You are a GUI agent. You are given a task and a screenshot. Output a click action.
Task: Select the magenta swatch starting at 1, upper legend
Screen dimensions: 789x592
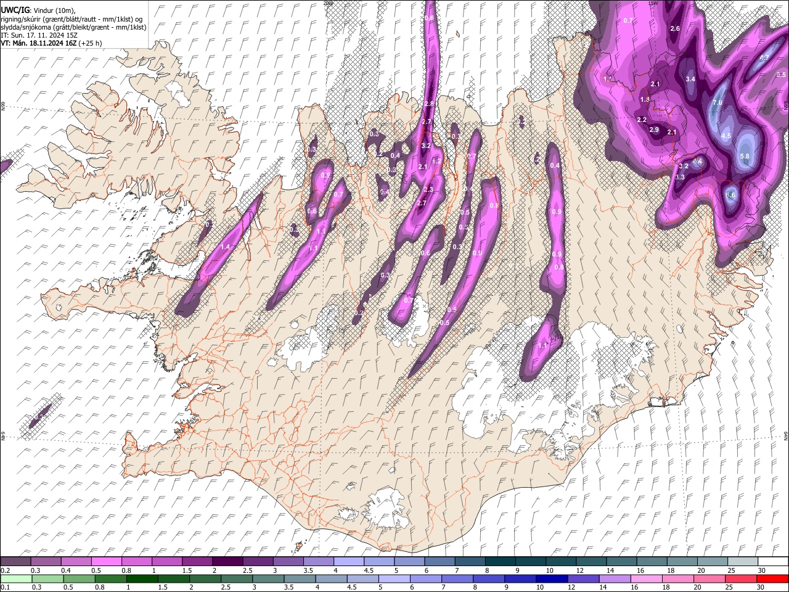tap(167, 561)
